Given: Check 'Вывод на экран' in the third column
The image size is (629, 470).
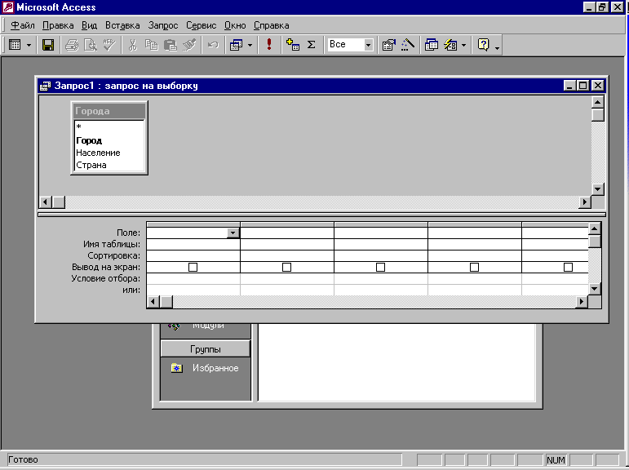Looking at the screenshot, I should point(381,267).
